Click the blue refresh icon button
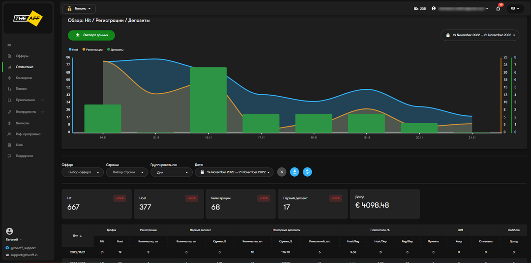 pos(307,172)
